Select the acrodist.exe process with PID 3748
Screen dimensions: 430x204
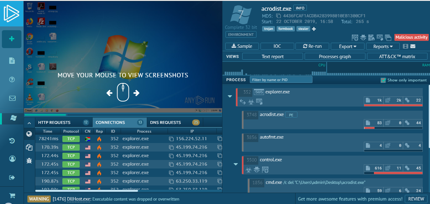click(x=332, y=120)
